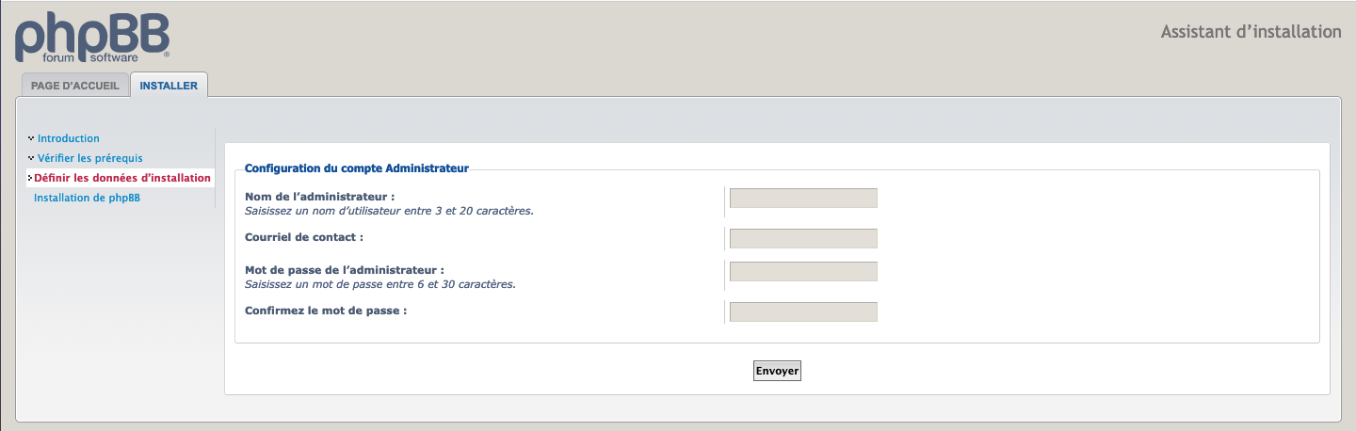
Task: Go to Vérifier les prérequis step
Action: click(89, 158)
